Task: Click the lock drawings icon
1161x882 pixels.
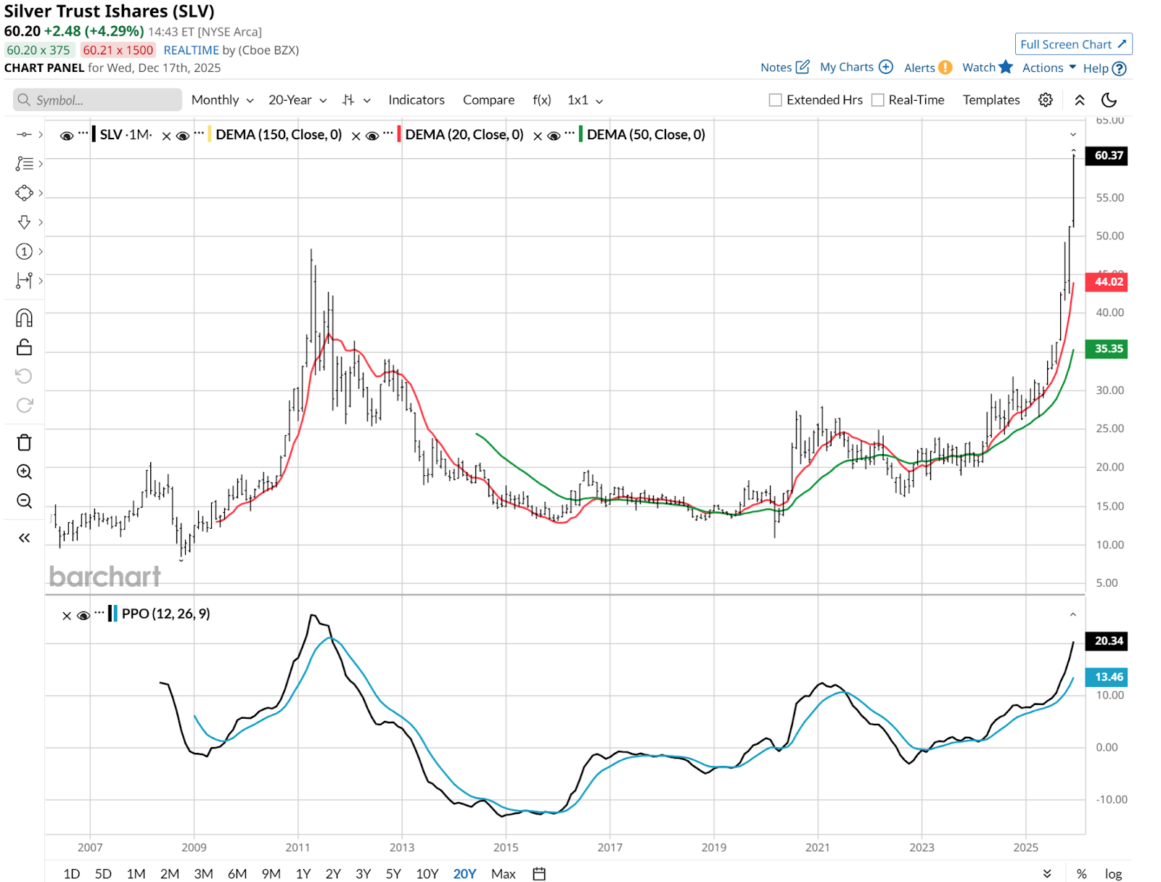Action: [24, 347]
